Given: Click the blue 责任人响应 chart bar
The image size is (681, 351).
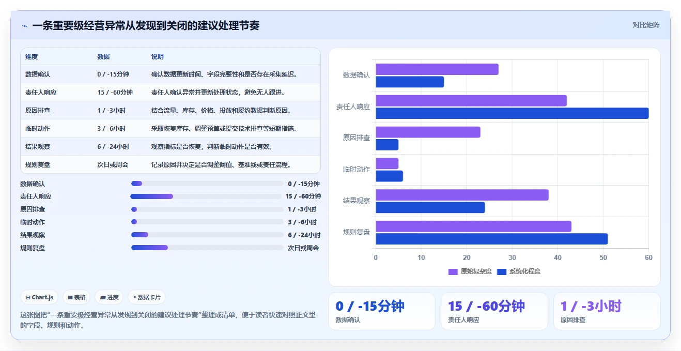Looking at the screenshot, I should tap(512, 113).
